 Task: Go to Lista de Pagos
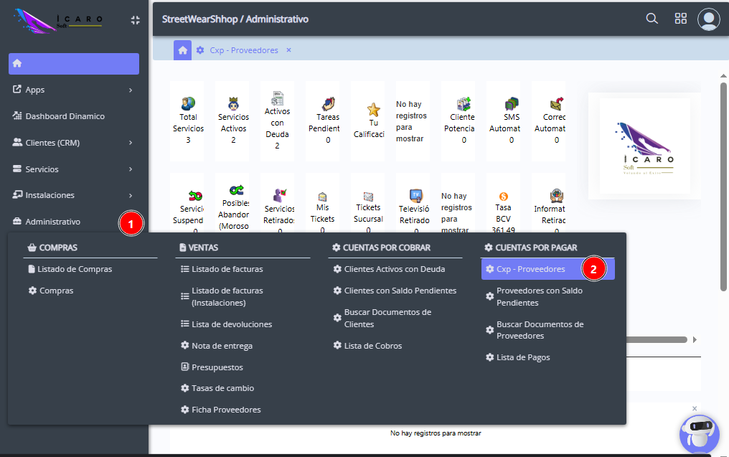(523, 357)
